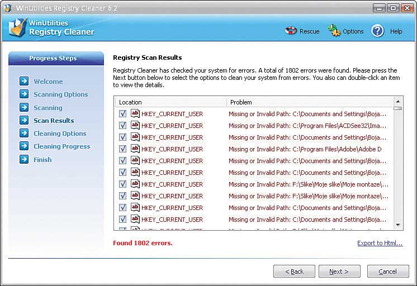Select problem text 'C:\Program Files\ACDSee32\Ima...'

pos(339,126)
